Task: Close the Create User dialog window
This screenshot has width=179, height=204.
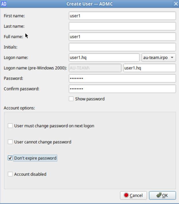Action: (x=176, y=4)
